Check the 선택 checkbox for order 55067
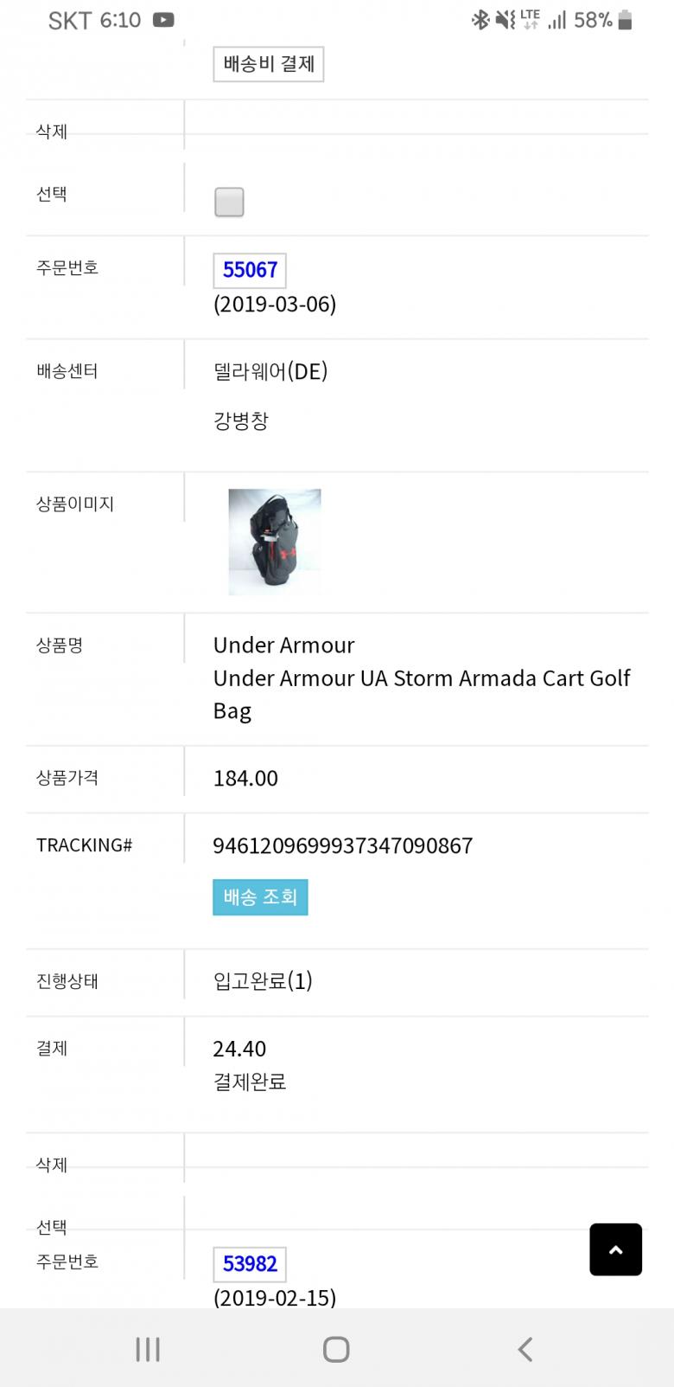Viewport: 674px width, 1387px height. [x=229, y=202]
